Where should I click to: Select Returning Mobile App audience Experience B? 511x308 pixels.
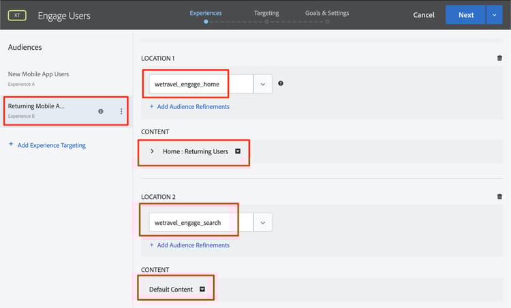[65, 111]
